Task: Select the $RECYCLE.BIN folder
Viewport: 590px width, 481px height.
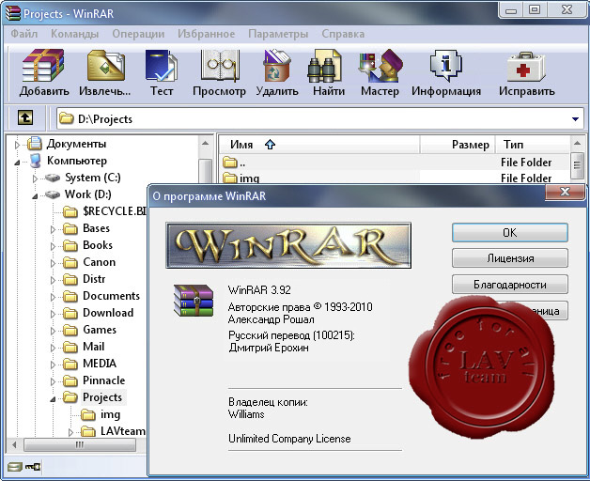Action: (x=115, y=211)
